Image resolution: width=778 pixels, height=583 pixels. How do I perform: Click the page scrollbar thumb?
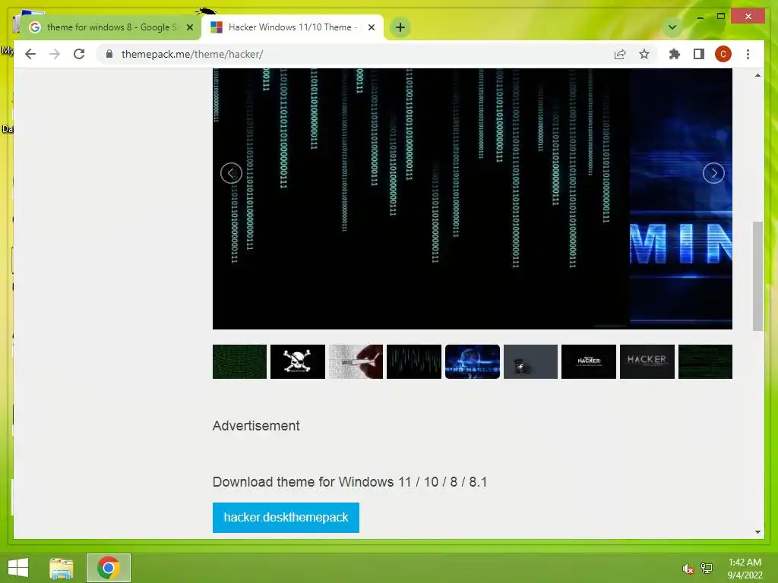point(757,276)
